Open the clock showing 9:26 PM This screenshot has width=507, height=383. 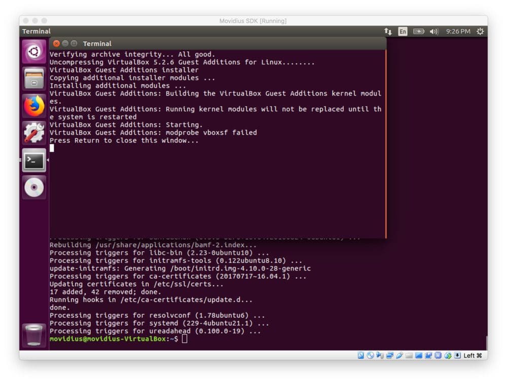(458, 31)
